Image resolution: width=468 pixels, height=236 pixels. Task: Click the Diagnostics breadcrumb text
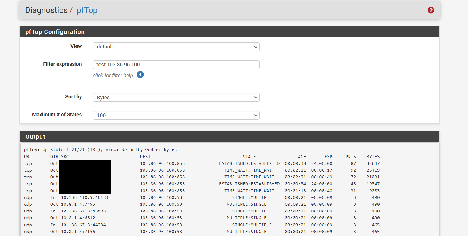[x=46, y=10]
